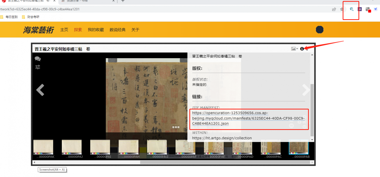Bookmark this page with the star icon
This screenshot has height=177, width=380.
click(x=342, y=9)
